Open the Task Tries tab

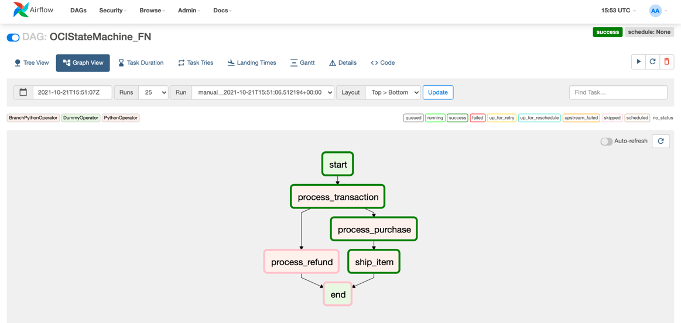click(196, 62)
